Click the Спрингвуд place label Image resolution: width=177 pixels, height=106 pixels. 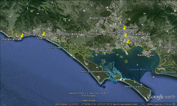93,34
